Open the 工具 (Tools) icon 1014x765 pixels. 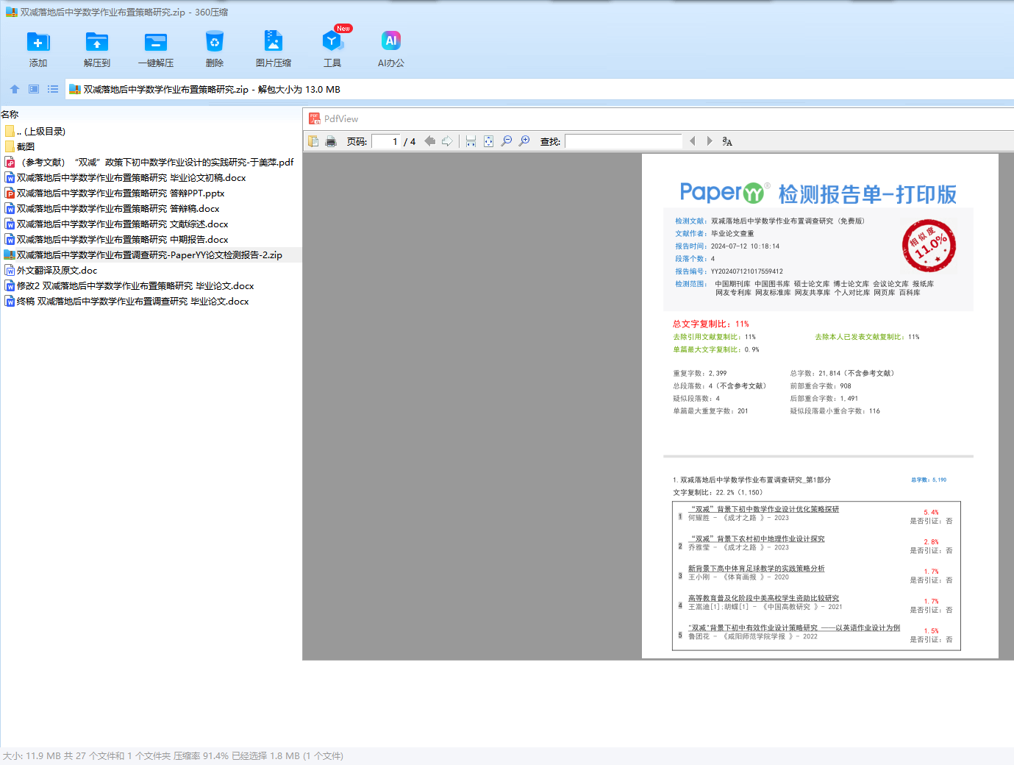tap(332, 42)
